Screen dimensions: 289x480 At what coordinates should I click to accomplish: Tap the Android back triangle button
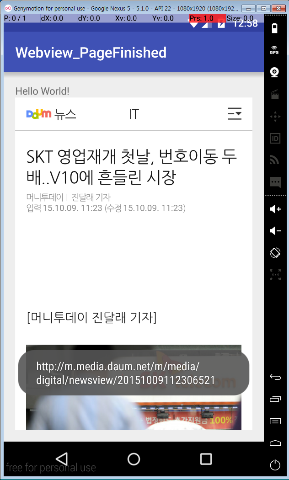[x=62, y=459]
